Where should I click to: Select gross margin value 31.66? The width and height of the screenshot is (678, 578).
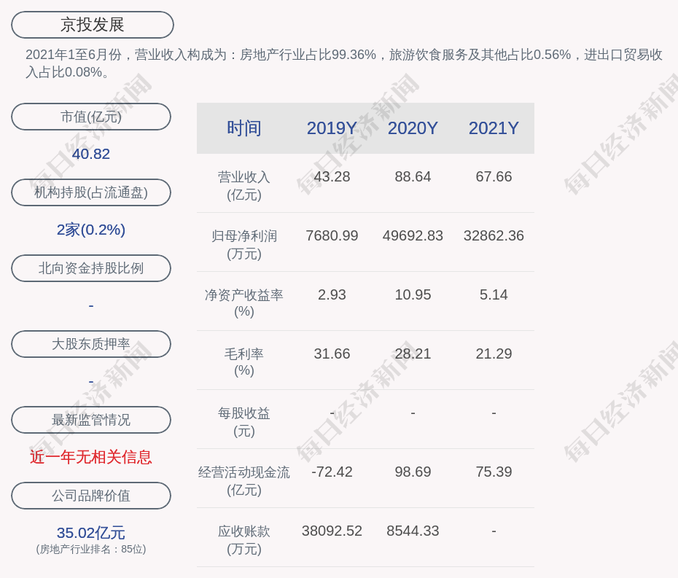tap(332, 354)
